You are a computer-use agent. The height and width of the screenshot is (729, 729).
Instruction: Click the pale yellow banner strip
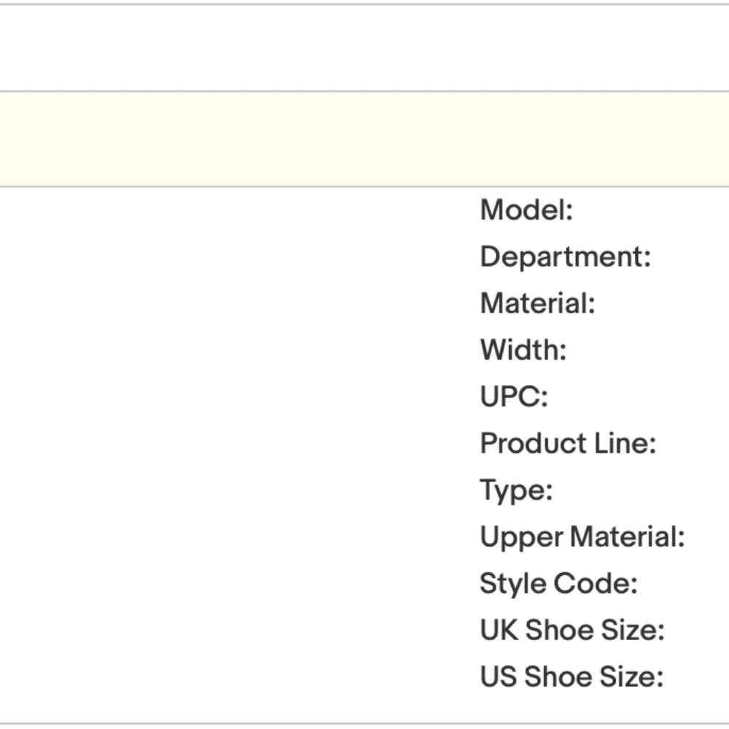click(x=364, y=139)
